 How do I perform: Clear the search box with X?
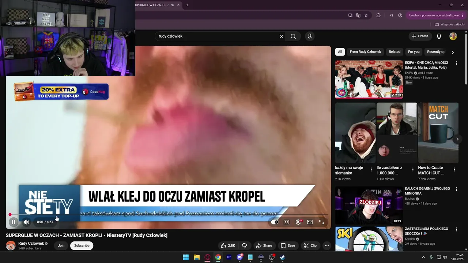[282, 36]
